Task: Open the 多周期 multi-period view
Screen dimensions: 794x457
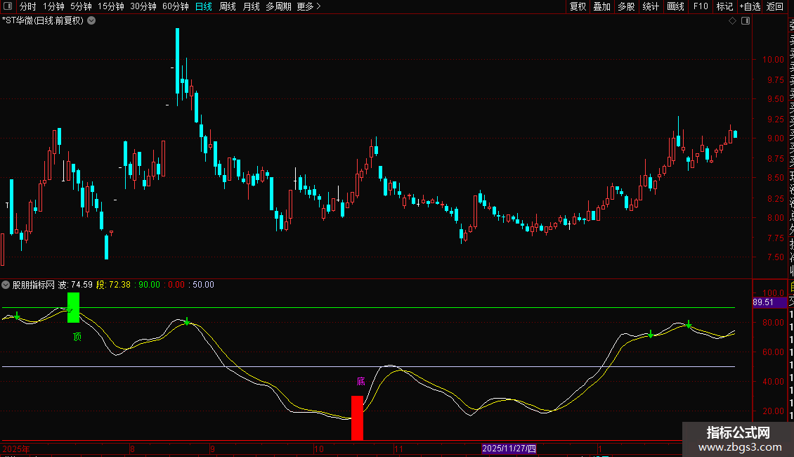Action: 278,6
